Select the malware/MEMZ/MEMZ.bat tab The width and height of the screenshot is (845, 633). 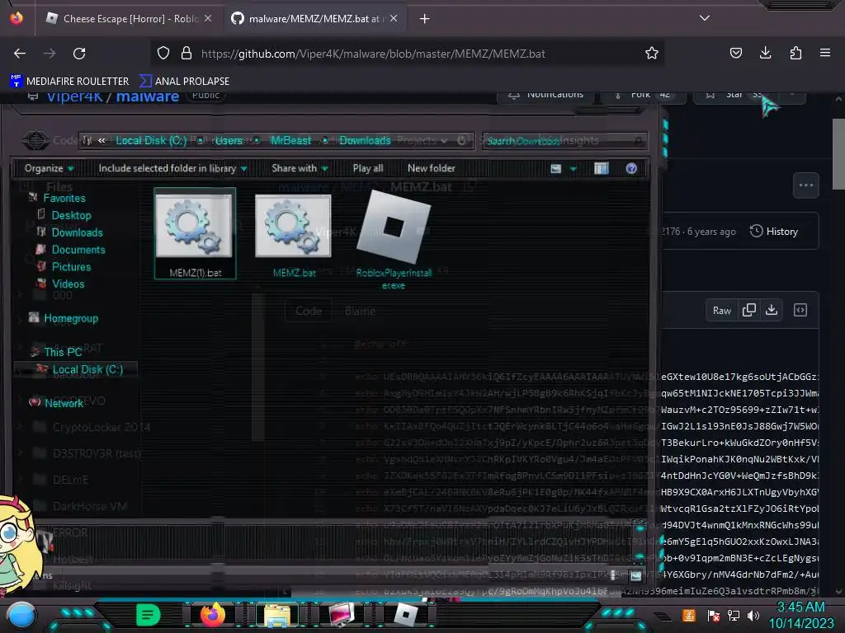pos(316,19)
